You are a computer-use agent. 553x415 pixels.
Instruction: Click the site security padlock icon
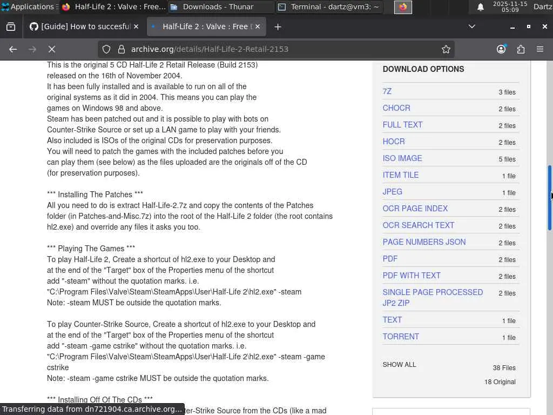122,49
